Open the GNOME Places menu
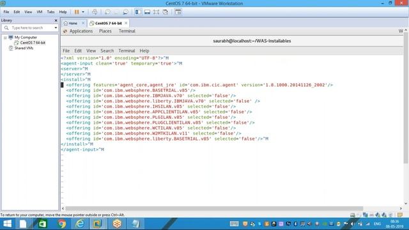The image size is (409, 230). click(105, 31)
